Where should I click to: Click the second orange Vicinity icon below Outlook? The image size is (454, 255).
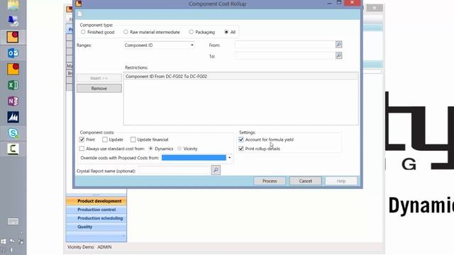pyautogui.click(x=13, y=69)
